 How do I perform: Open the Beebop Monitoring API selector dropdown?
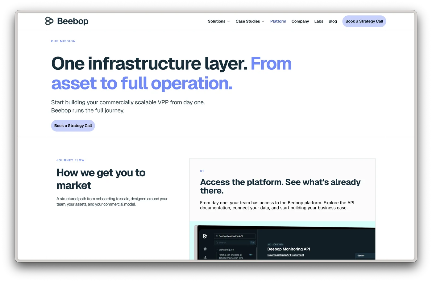point(235,236)
